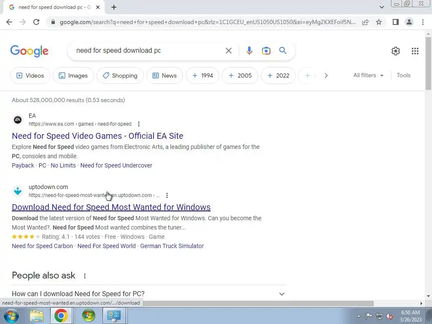Switch to Videos results

(30, 76)
